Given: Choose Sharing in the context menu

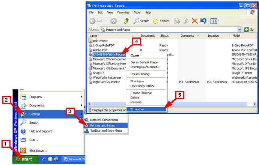Looking at the screenshot, I should pyautogui.click(x=146, y=81).
